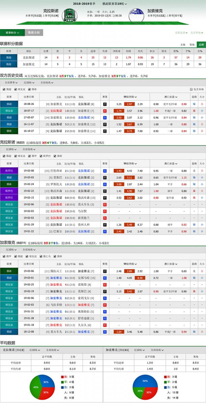Select the 总榜 standings tab

[201, 44]
